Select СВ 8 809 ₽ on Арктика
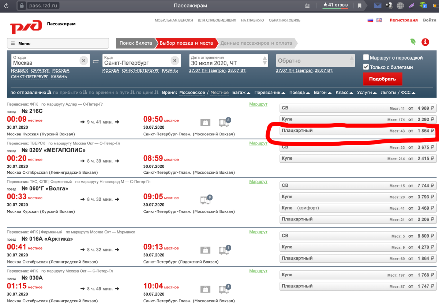The height and width of the screenshot is (304, 439). coord(358,236)
